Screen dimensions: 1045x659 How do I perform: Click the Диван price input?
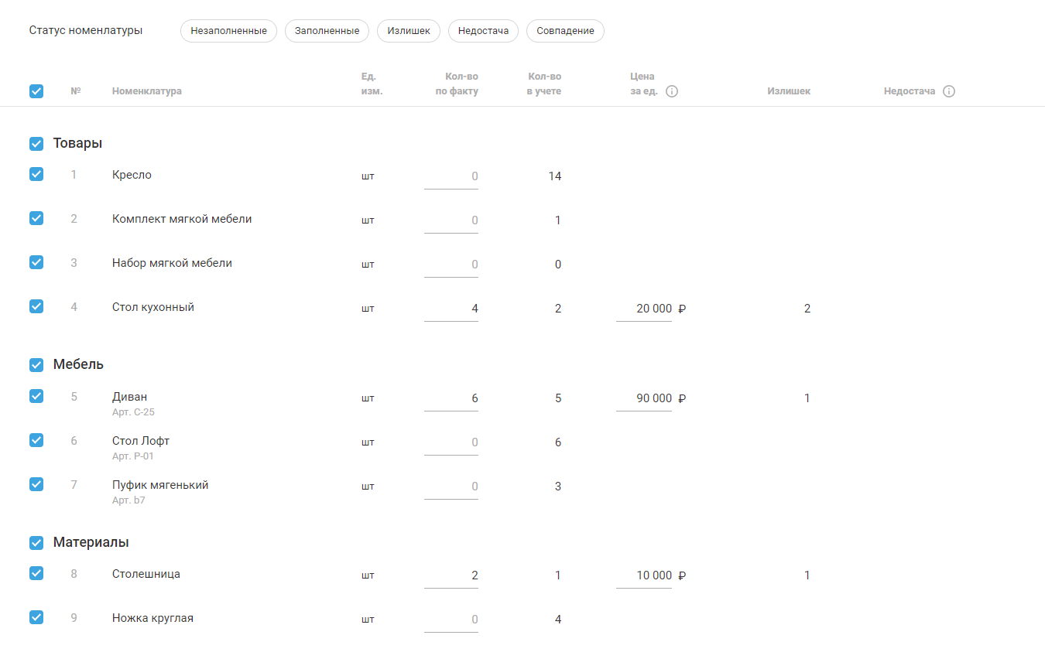(x=645, y=399)
